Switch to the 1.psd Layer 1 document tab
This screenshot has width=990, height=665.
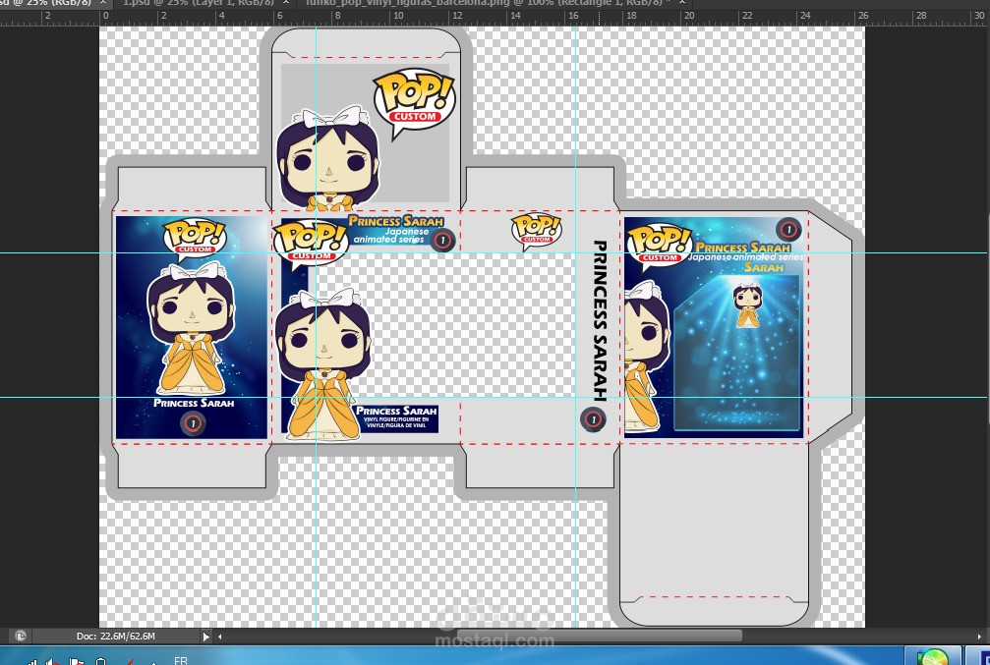tap(199, 3)
